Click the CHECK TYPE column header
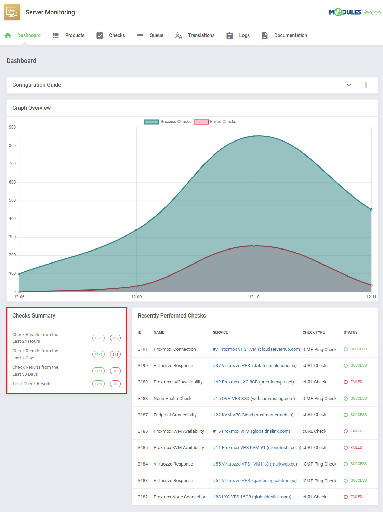Image resolution: width=383 pixels, height=512 pixels. pos(314,333)
